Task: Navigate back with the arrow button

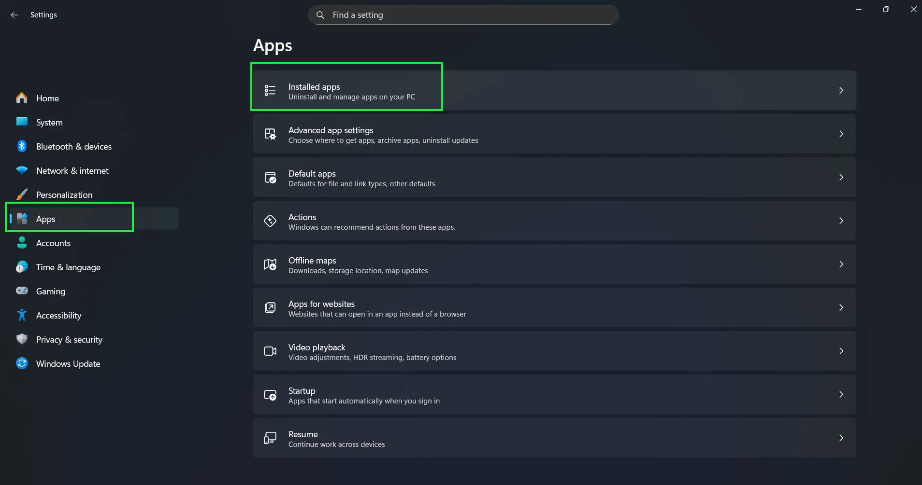Action: pyautogui.click(x=14, y=14)
